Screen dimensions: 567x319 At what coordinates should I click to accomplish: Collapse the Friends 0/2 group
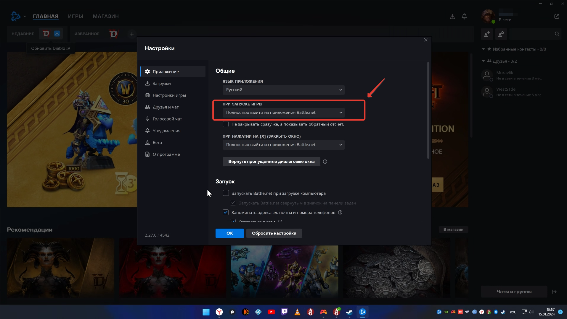pyautogui.click(x=483, y=61)
